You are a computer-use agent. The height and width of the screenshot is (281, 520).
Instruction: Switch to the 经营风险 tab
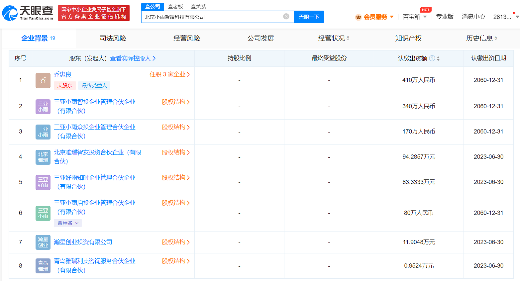coord(187,39)
